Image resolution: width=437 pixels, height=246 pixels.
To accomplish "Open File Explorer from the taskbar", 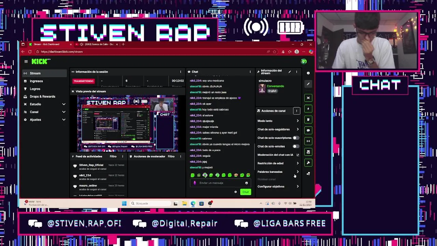I will tap(184, 203).
